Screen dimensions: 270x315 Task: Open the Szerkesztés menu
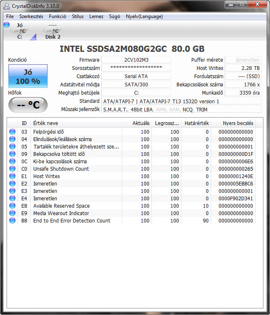point(31,16)
